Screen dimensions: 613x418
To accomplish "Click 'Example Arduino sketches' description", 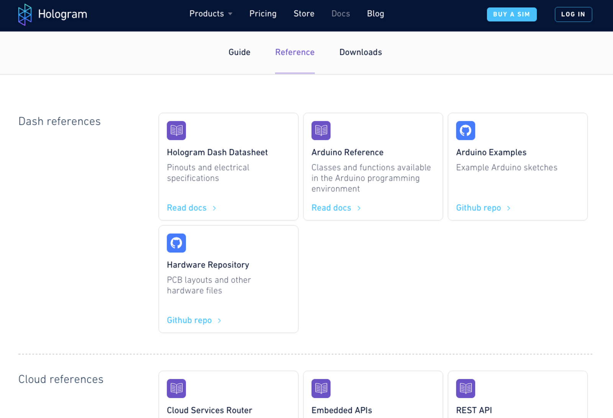I will click(x=506, y=168).
